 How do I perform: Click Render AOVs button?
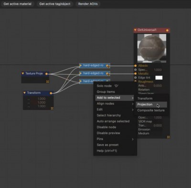[88, 4]
